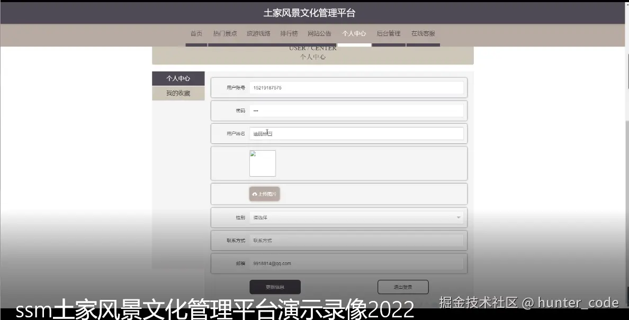Screen dimensions: 629x320
Task: Select the 排行榜 navigation tab
Action: [x=289, y=34]
